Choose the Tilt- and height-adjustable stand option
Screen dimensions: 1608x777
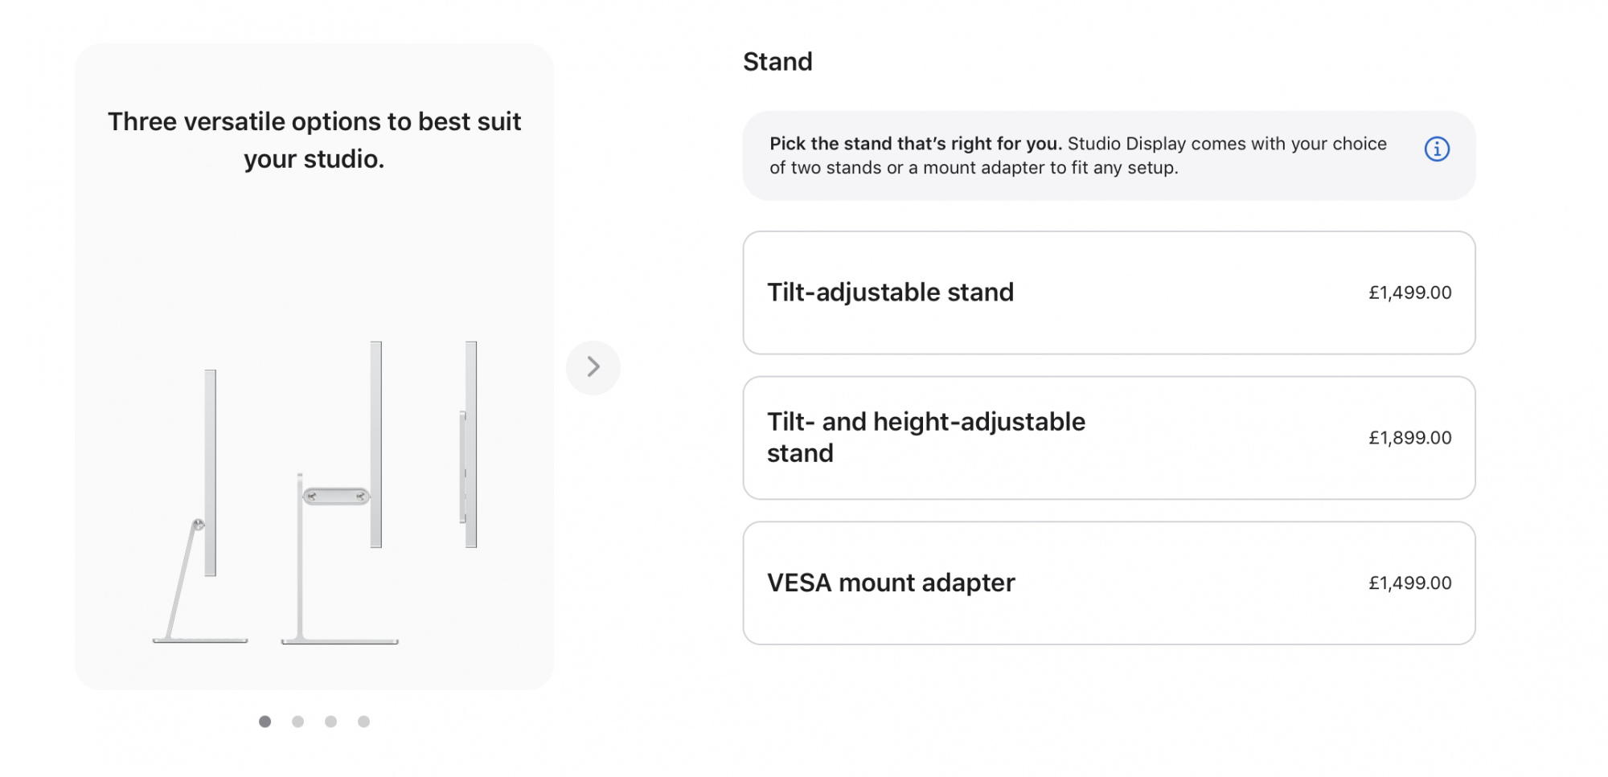pyautogui.click(x=1109, y=438)
